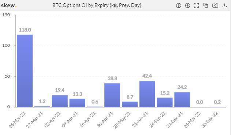Click the circled plus icon
231x135 pixels.
pos(187,5)
